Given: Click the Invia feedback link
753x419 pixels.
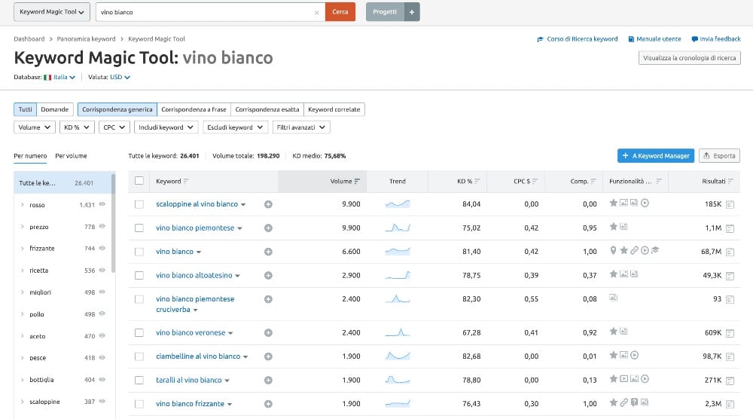Looking at the screenshot, I should pos(716,39).
